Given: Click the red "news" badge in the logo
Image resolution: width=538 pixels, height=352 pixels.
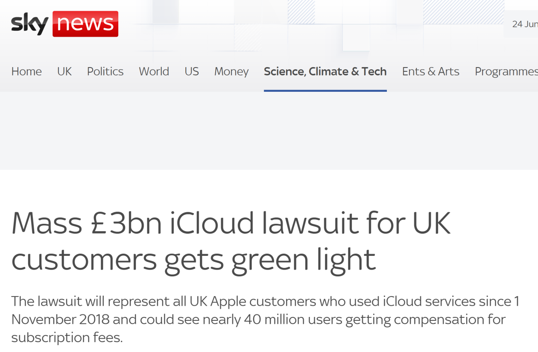Looking at the screenshot, I should 85,24.
